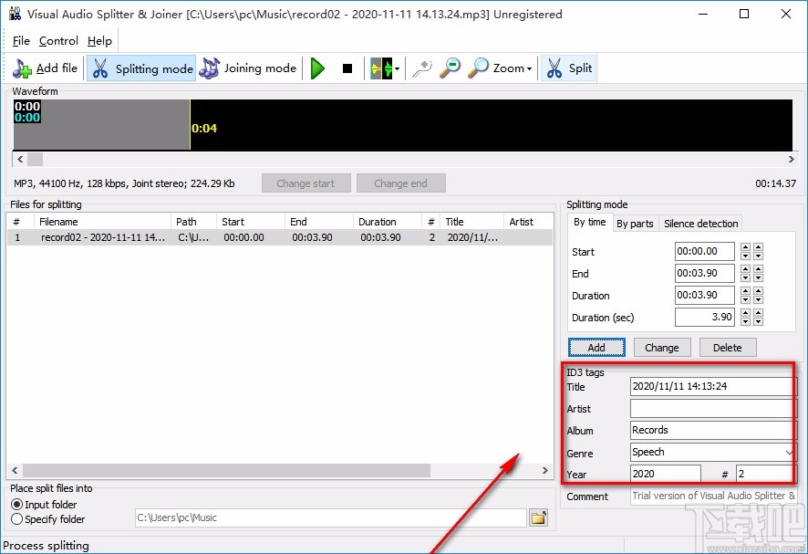Stop playback with black square button
The image size is (808, 554).
[x=347, y=68]
